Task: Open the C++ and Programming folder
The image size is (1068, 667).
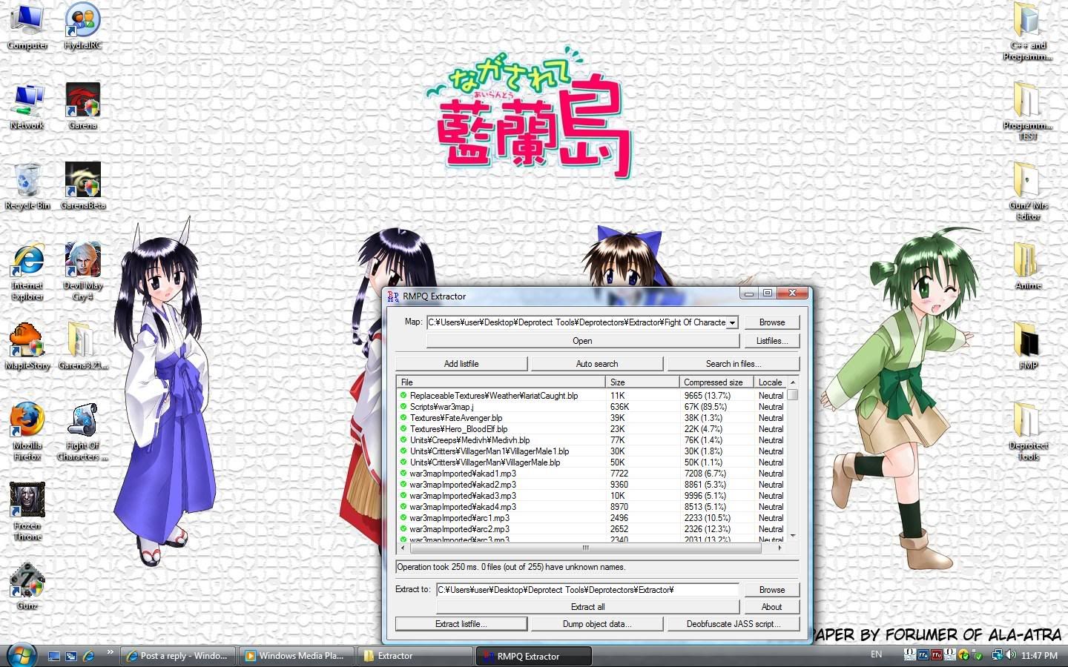Action: pos(1028,31)
